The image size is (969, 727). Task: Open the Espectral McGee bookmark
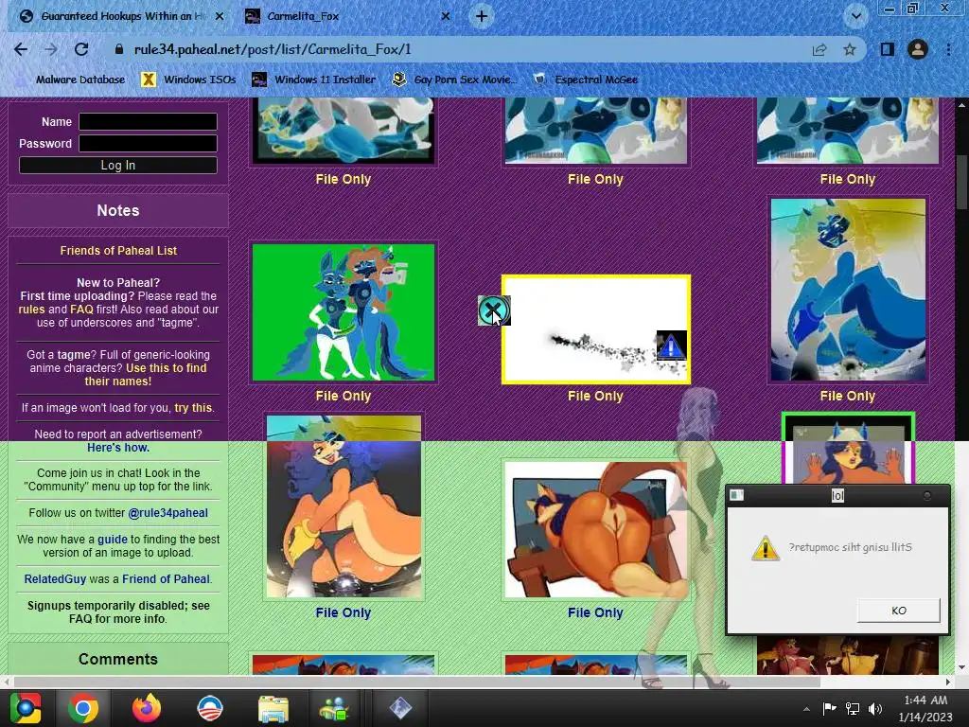coord(586,80)
